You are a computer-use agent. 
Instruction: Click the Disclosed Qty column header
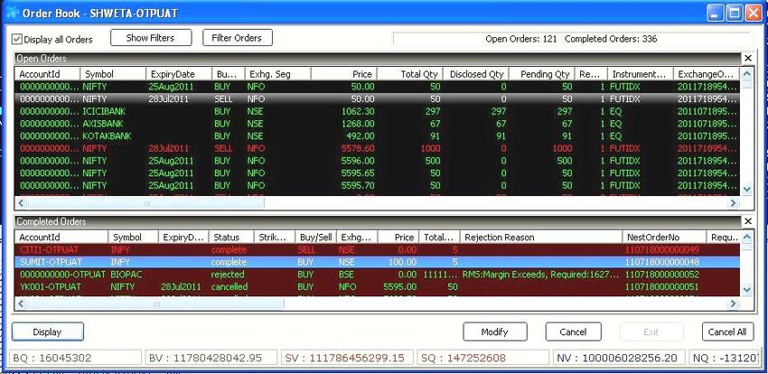[476, 74]
